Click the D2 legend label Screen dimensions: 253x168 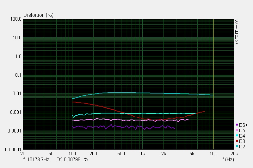click(x=242, y=147)
